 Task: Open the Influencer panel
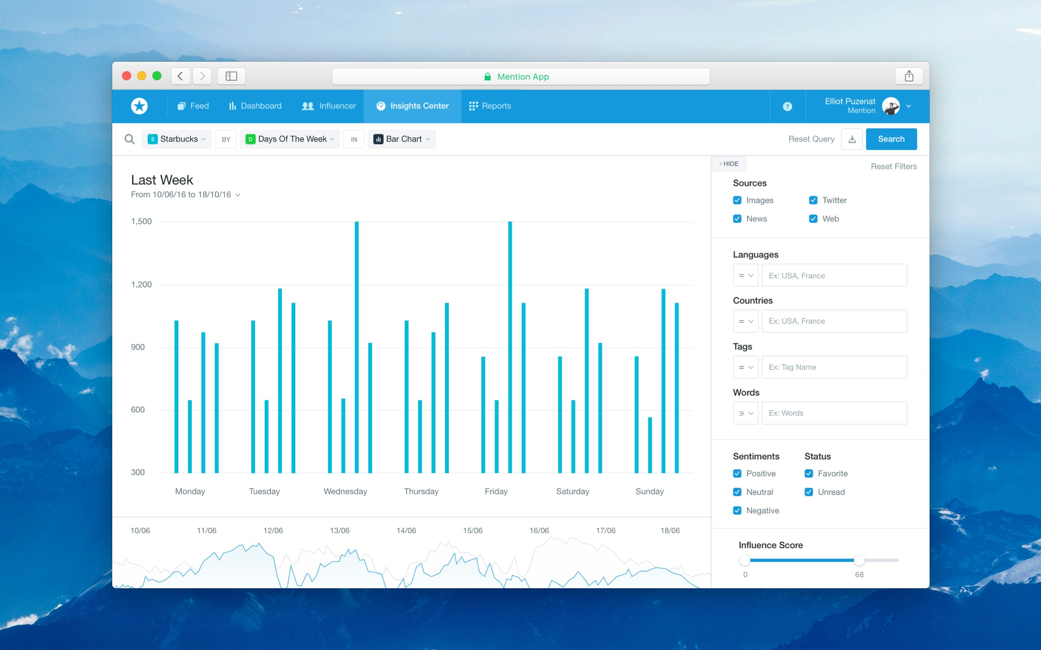[329, 106]
